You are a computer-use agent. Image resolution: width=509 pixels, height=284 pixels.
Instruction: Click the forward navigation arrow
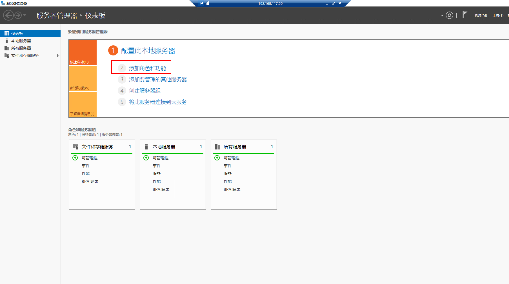18,15
